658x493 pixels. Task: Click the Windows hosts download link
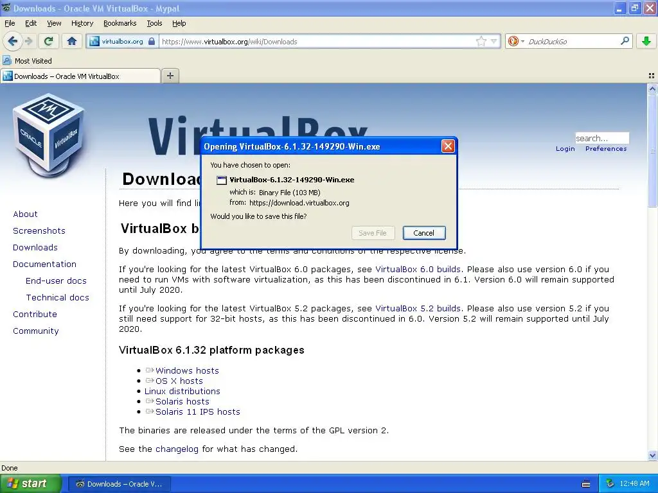coord(187,370)
